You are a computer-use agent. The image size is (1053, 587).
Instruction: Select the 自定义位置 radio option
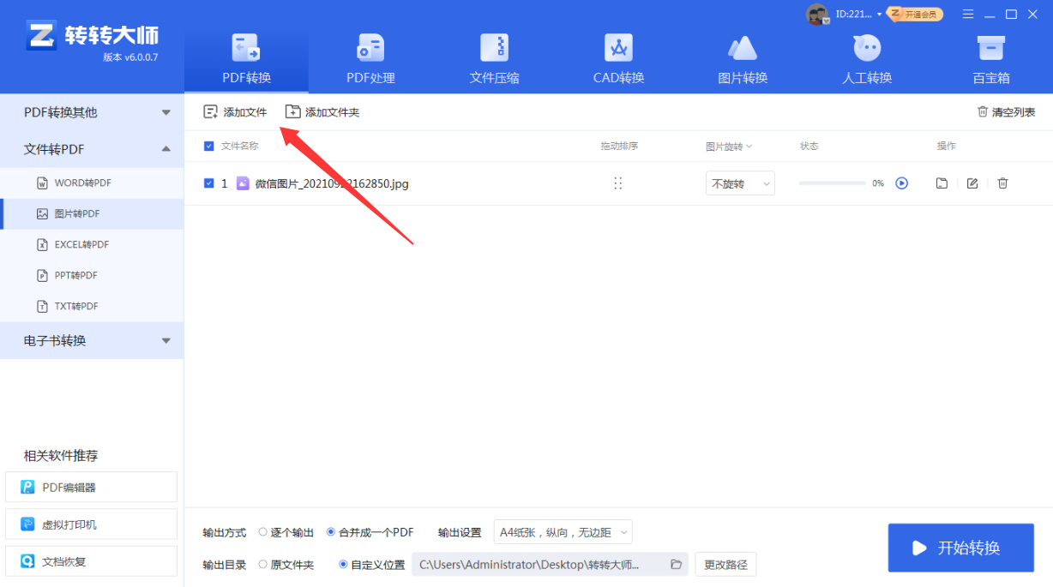click(344, 565)
